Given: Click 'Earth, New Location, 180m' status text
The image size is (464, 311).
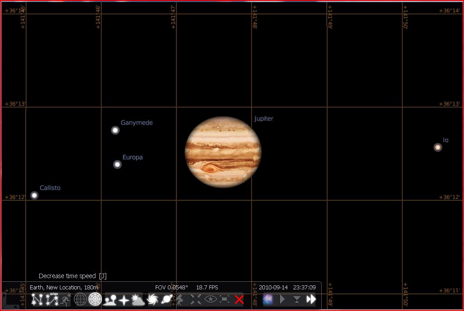Looking at the screenshot, I should (x=63, y=287).
